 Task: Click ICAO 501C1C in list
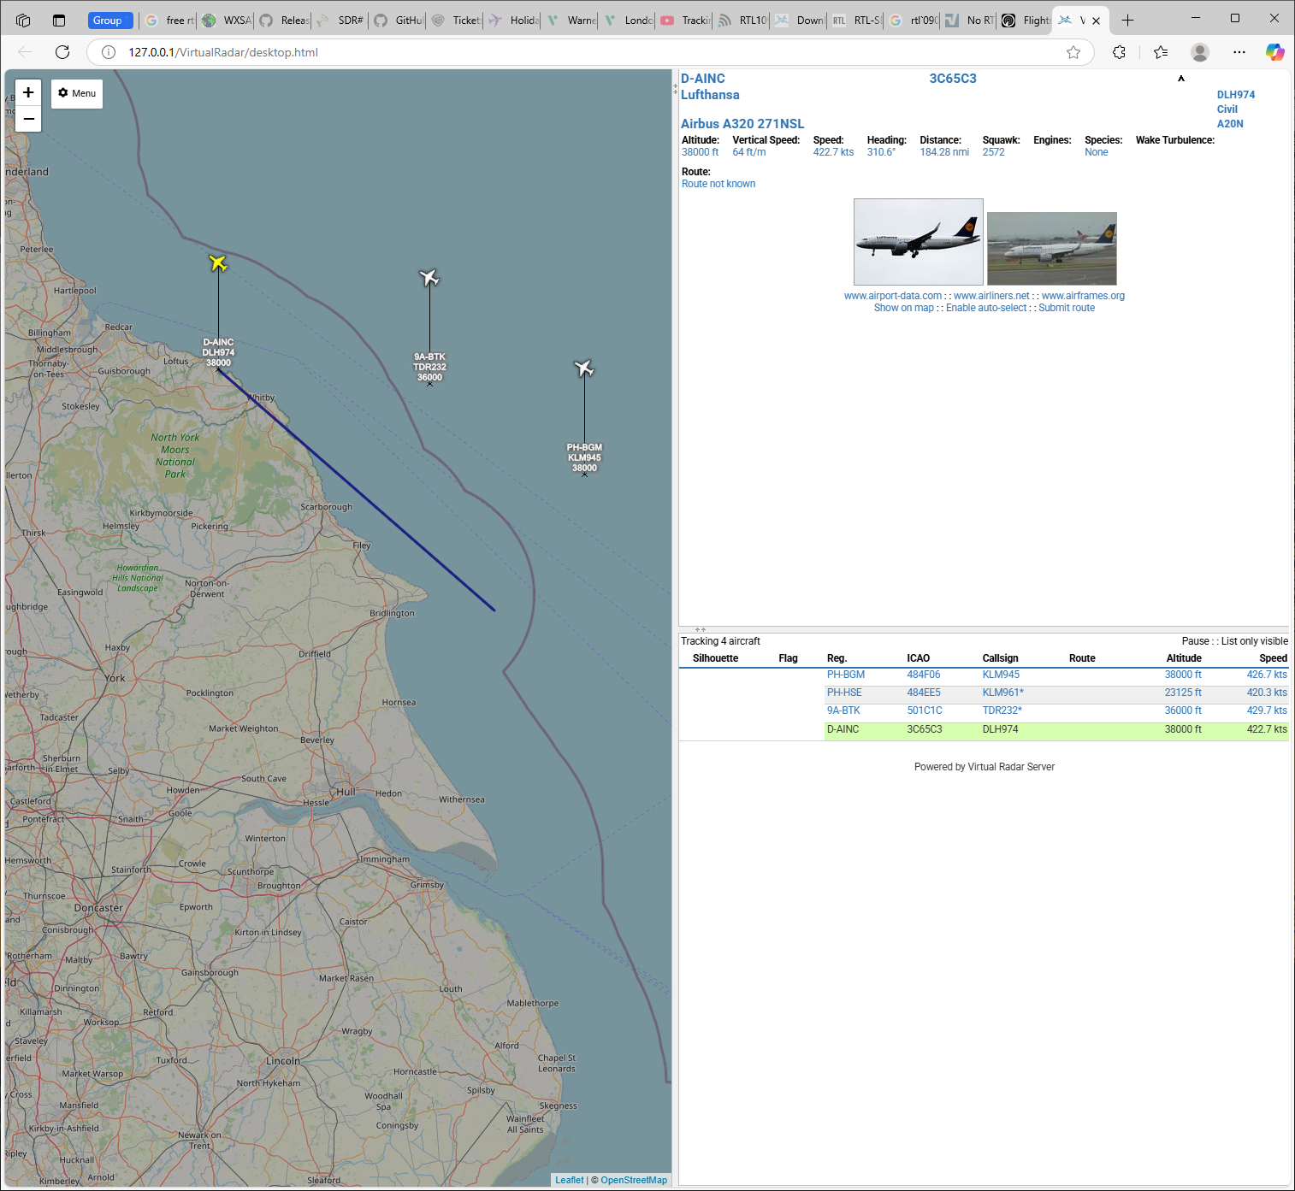(x=925, y=711)
